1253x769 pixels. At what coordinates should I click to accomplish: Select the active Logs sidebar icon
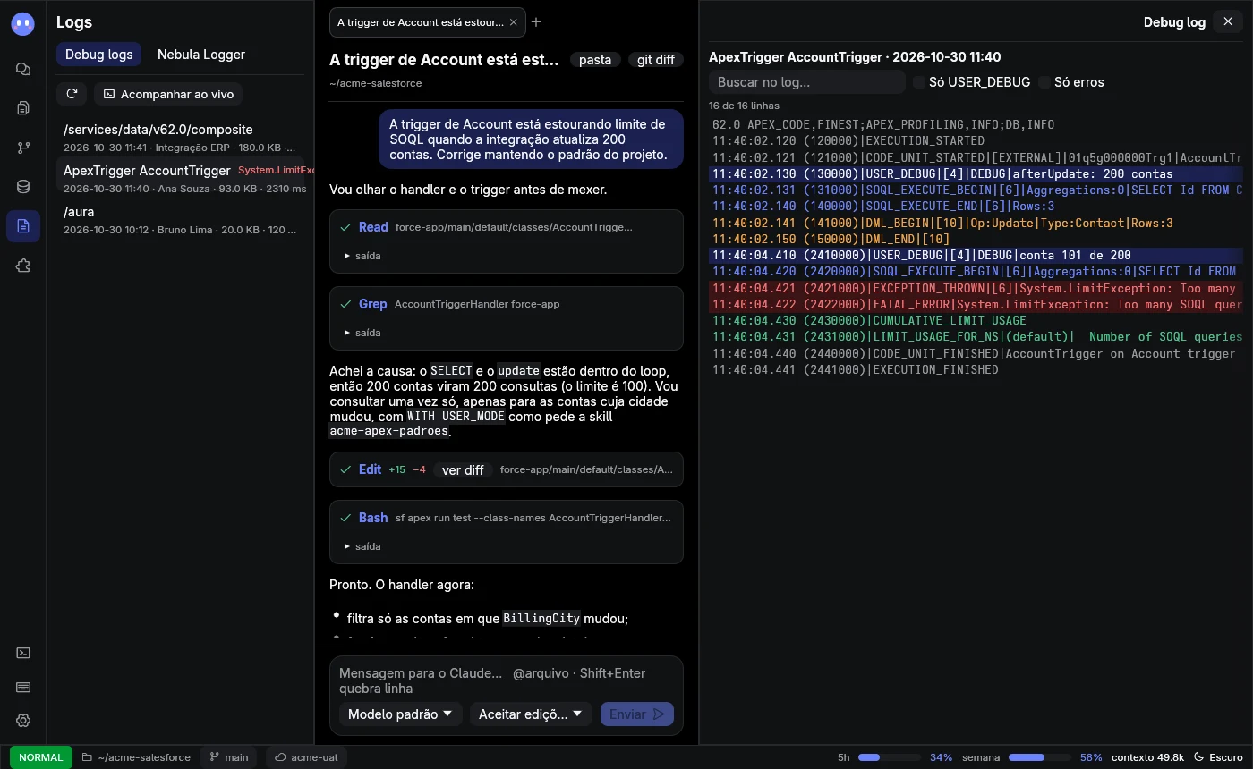coord(23,226)
